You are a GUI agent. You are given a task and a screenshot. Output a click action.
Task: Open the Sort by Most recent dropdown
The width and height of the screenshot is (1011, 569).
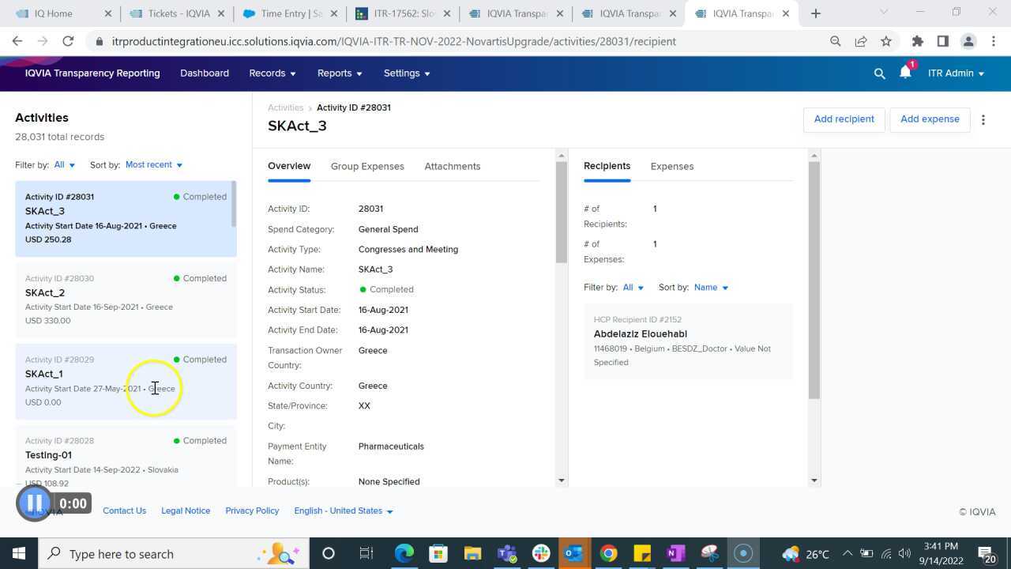[x=153, y=164]
